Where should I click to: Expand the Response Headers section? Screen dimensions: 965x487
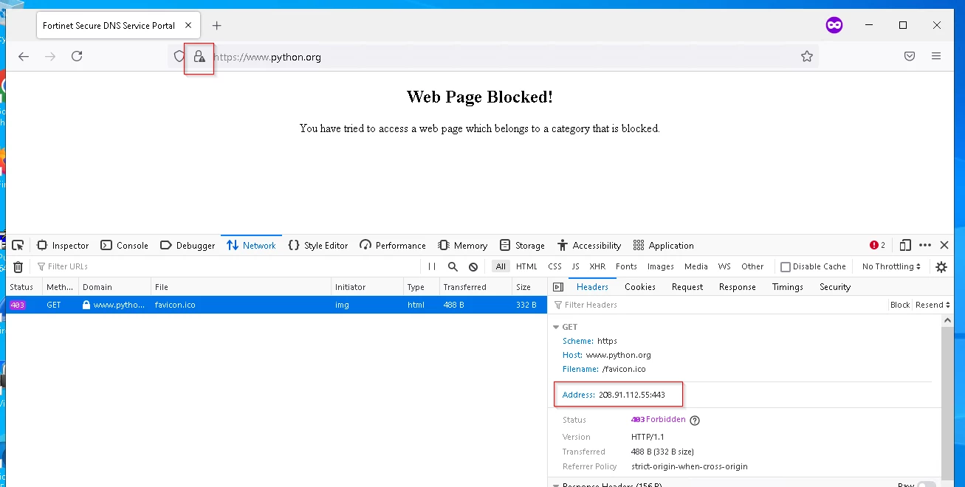(555, 485)
